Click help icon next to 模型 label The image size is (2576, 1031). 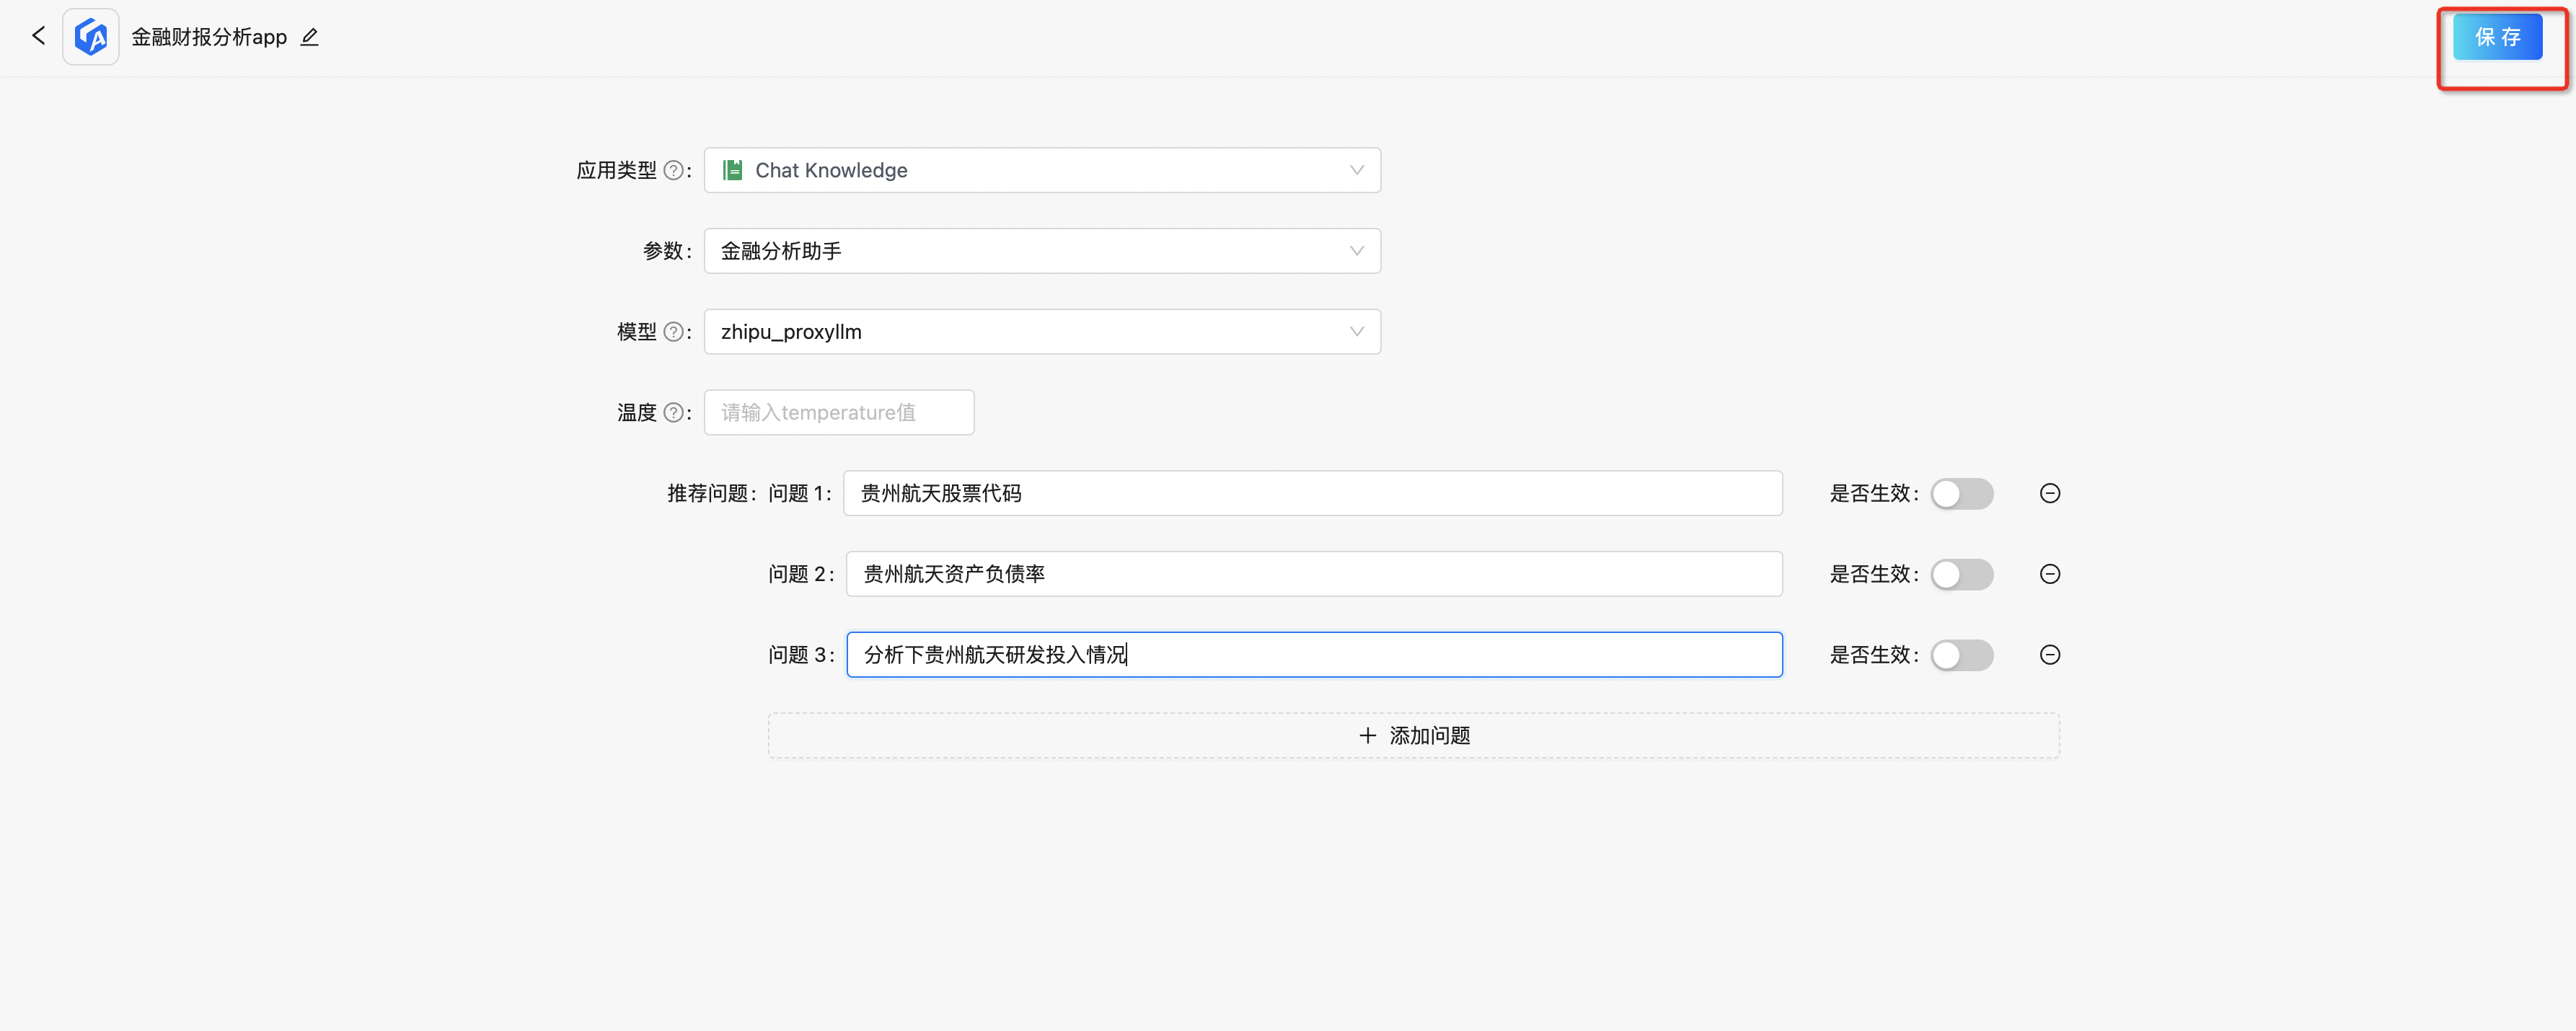click(x=674, y=332)
